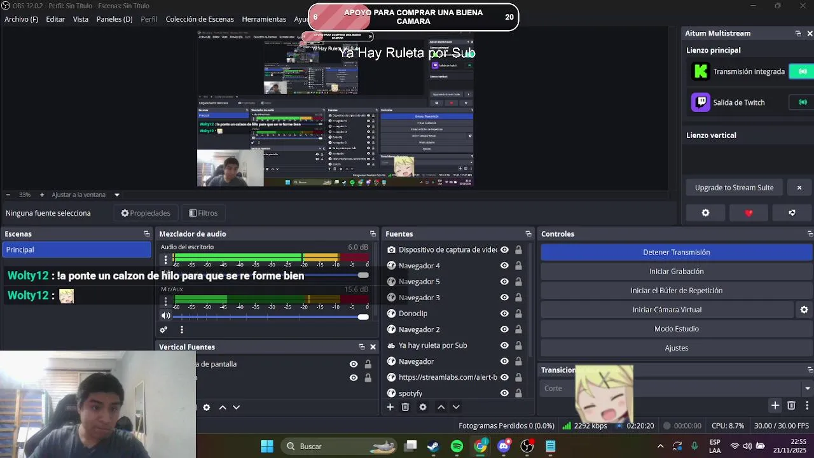Unlock Navegador 5 source
Viewport: 814px width, 458px height.
tap(518, 282)
